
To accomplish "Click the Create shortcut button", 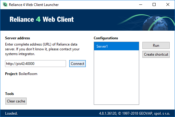I will 156,54.
